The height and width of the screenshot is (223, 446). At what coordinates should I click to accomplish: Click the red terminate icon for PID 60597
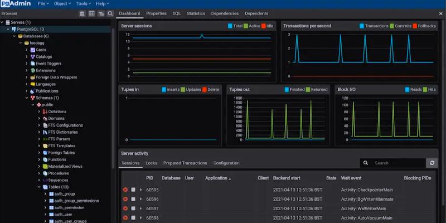point(125,209)
